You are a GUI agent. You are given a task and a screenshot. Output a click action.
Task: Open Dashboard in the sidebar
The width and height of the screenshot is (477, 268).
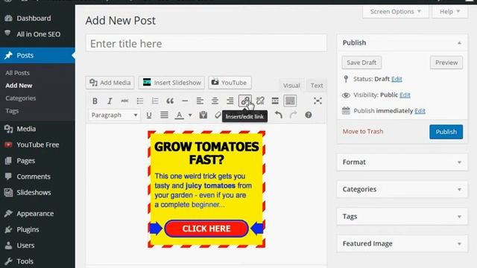click(x=37, y=19)
